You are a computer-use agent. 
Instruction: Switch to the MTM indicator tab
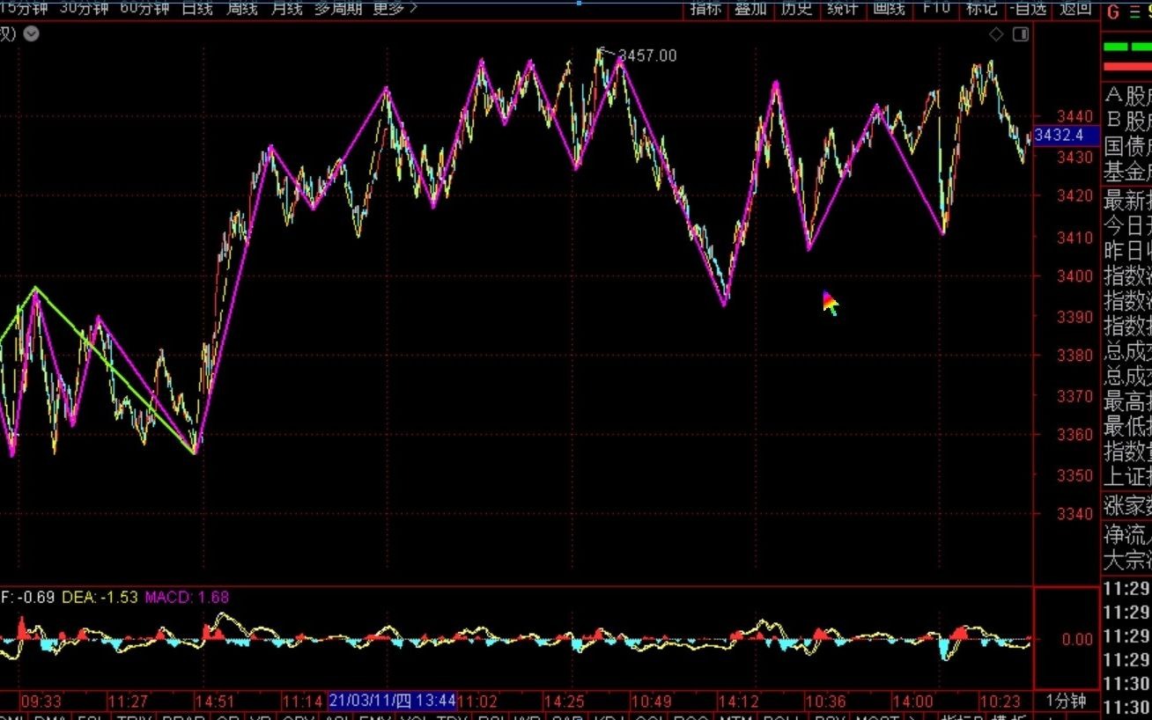pyautogui.click(x=735, y=718)
